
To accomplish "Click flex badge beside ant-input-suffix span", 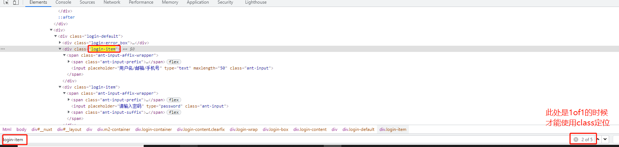I will click(174, 112).
